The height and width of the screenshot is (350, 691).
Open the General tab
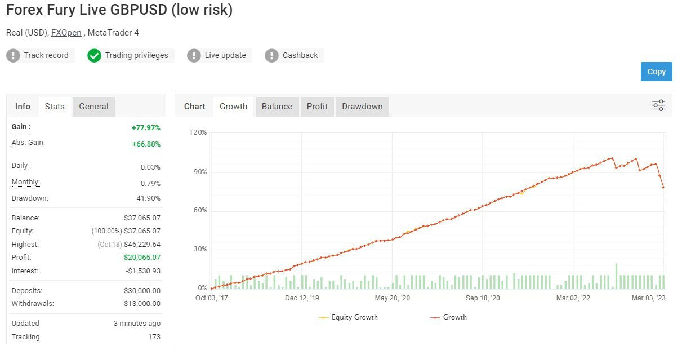pyautogui.click(x=93, y=106)
